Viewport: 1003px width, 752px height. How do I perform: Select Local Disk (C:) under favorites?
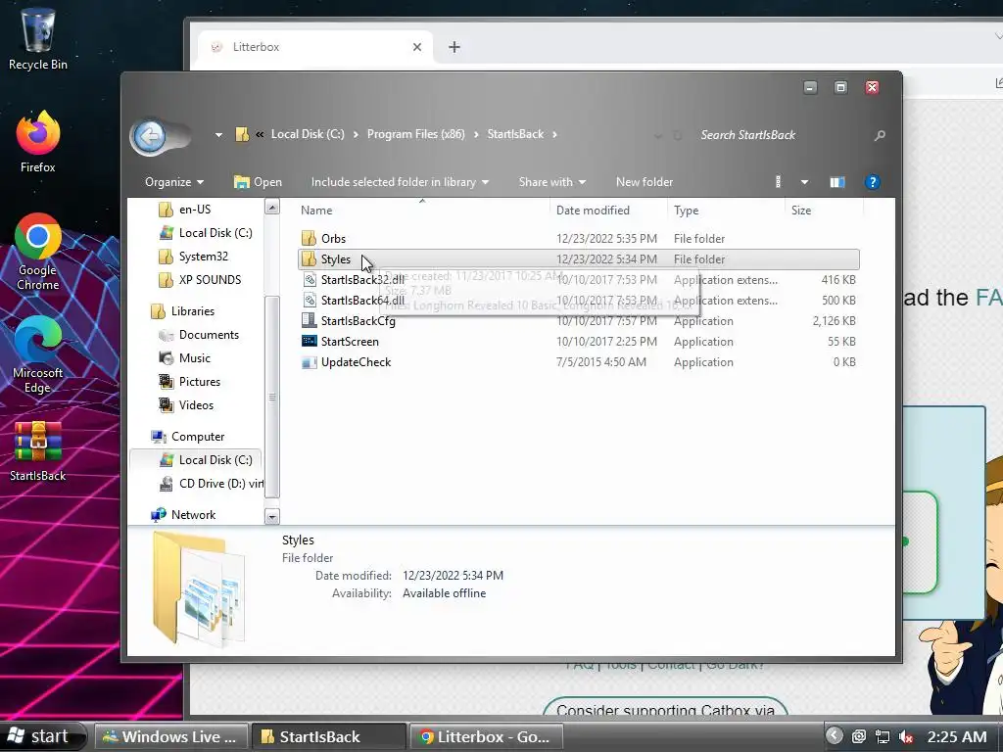point(206,233)
